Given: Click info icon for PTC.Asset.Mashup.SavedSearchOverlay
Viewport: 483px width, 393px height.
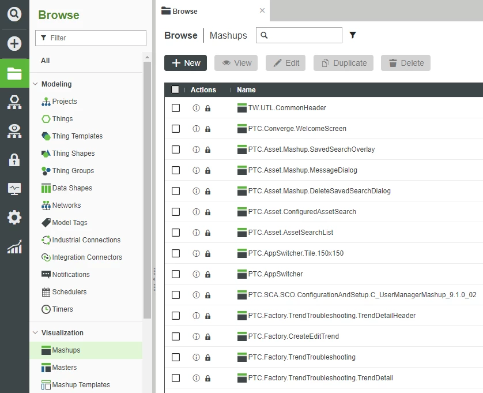Looking at the screenshot, I should (196, 149).
